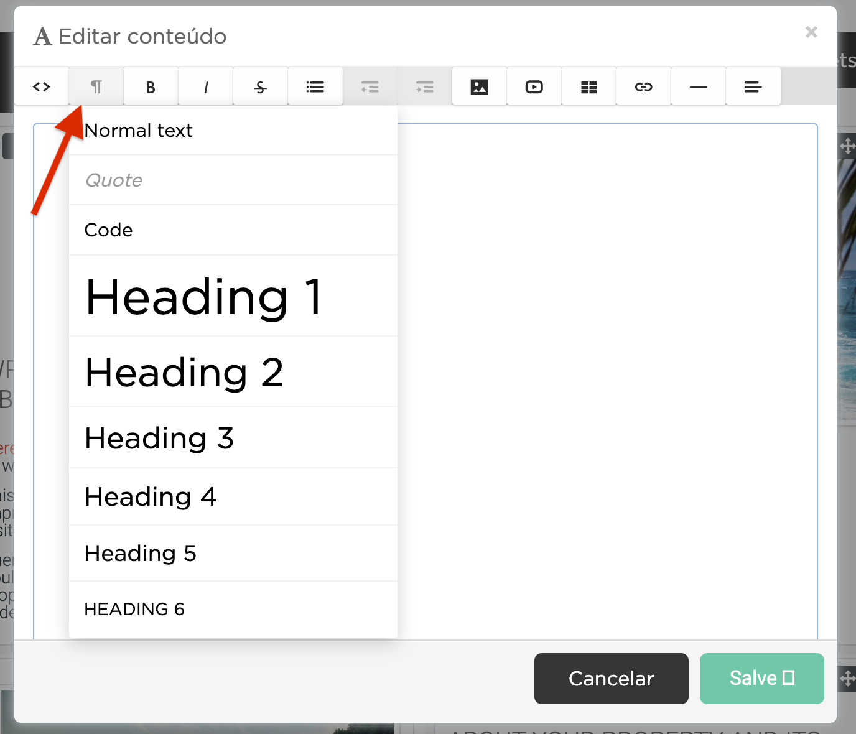Insert a horizontal line rule
856x734 pixels.
698,86
